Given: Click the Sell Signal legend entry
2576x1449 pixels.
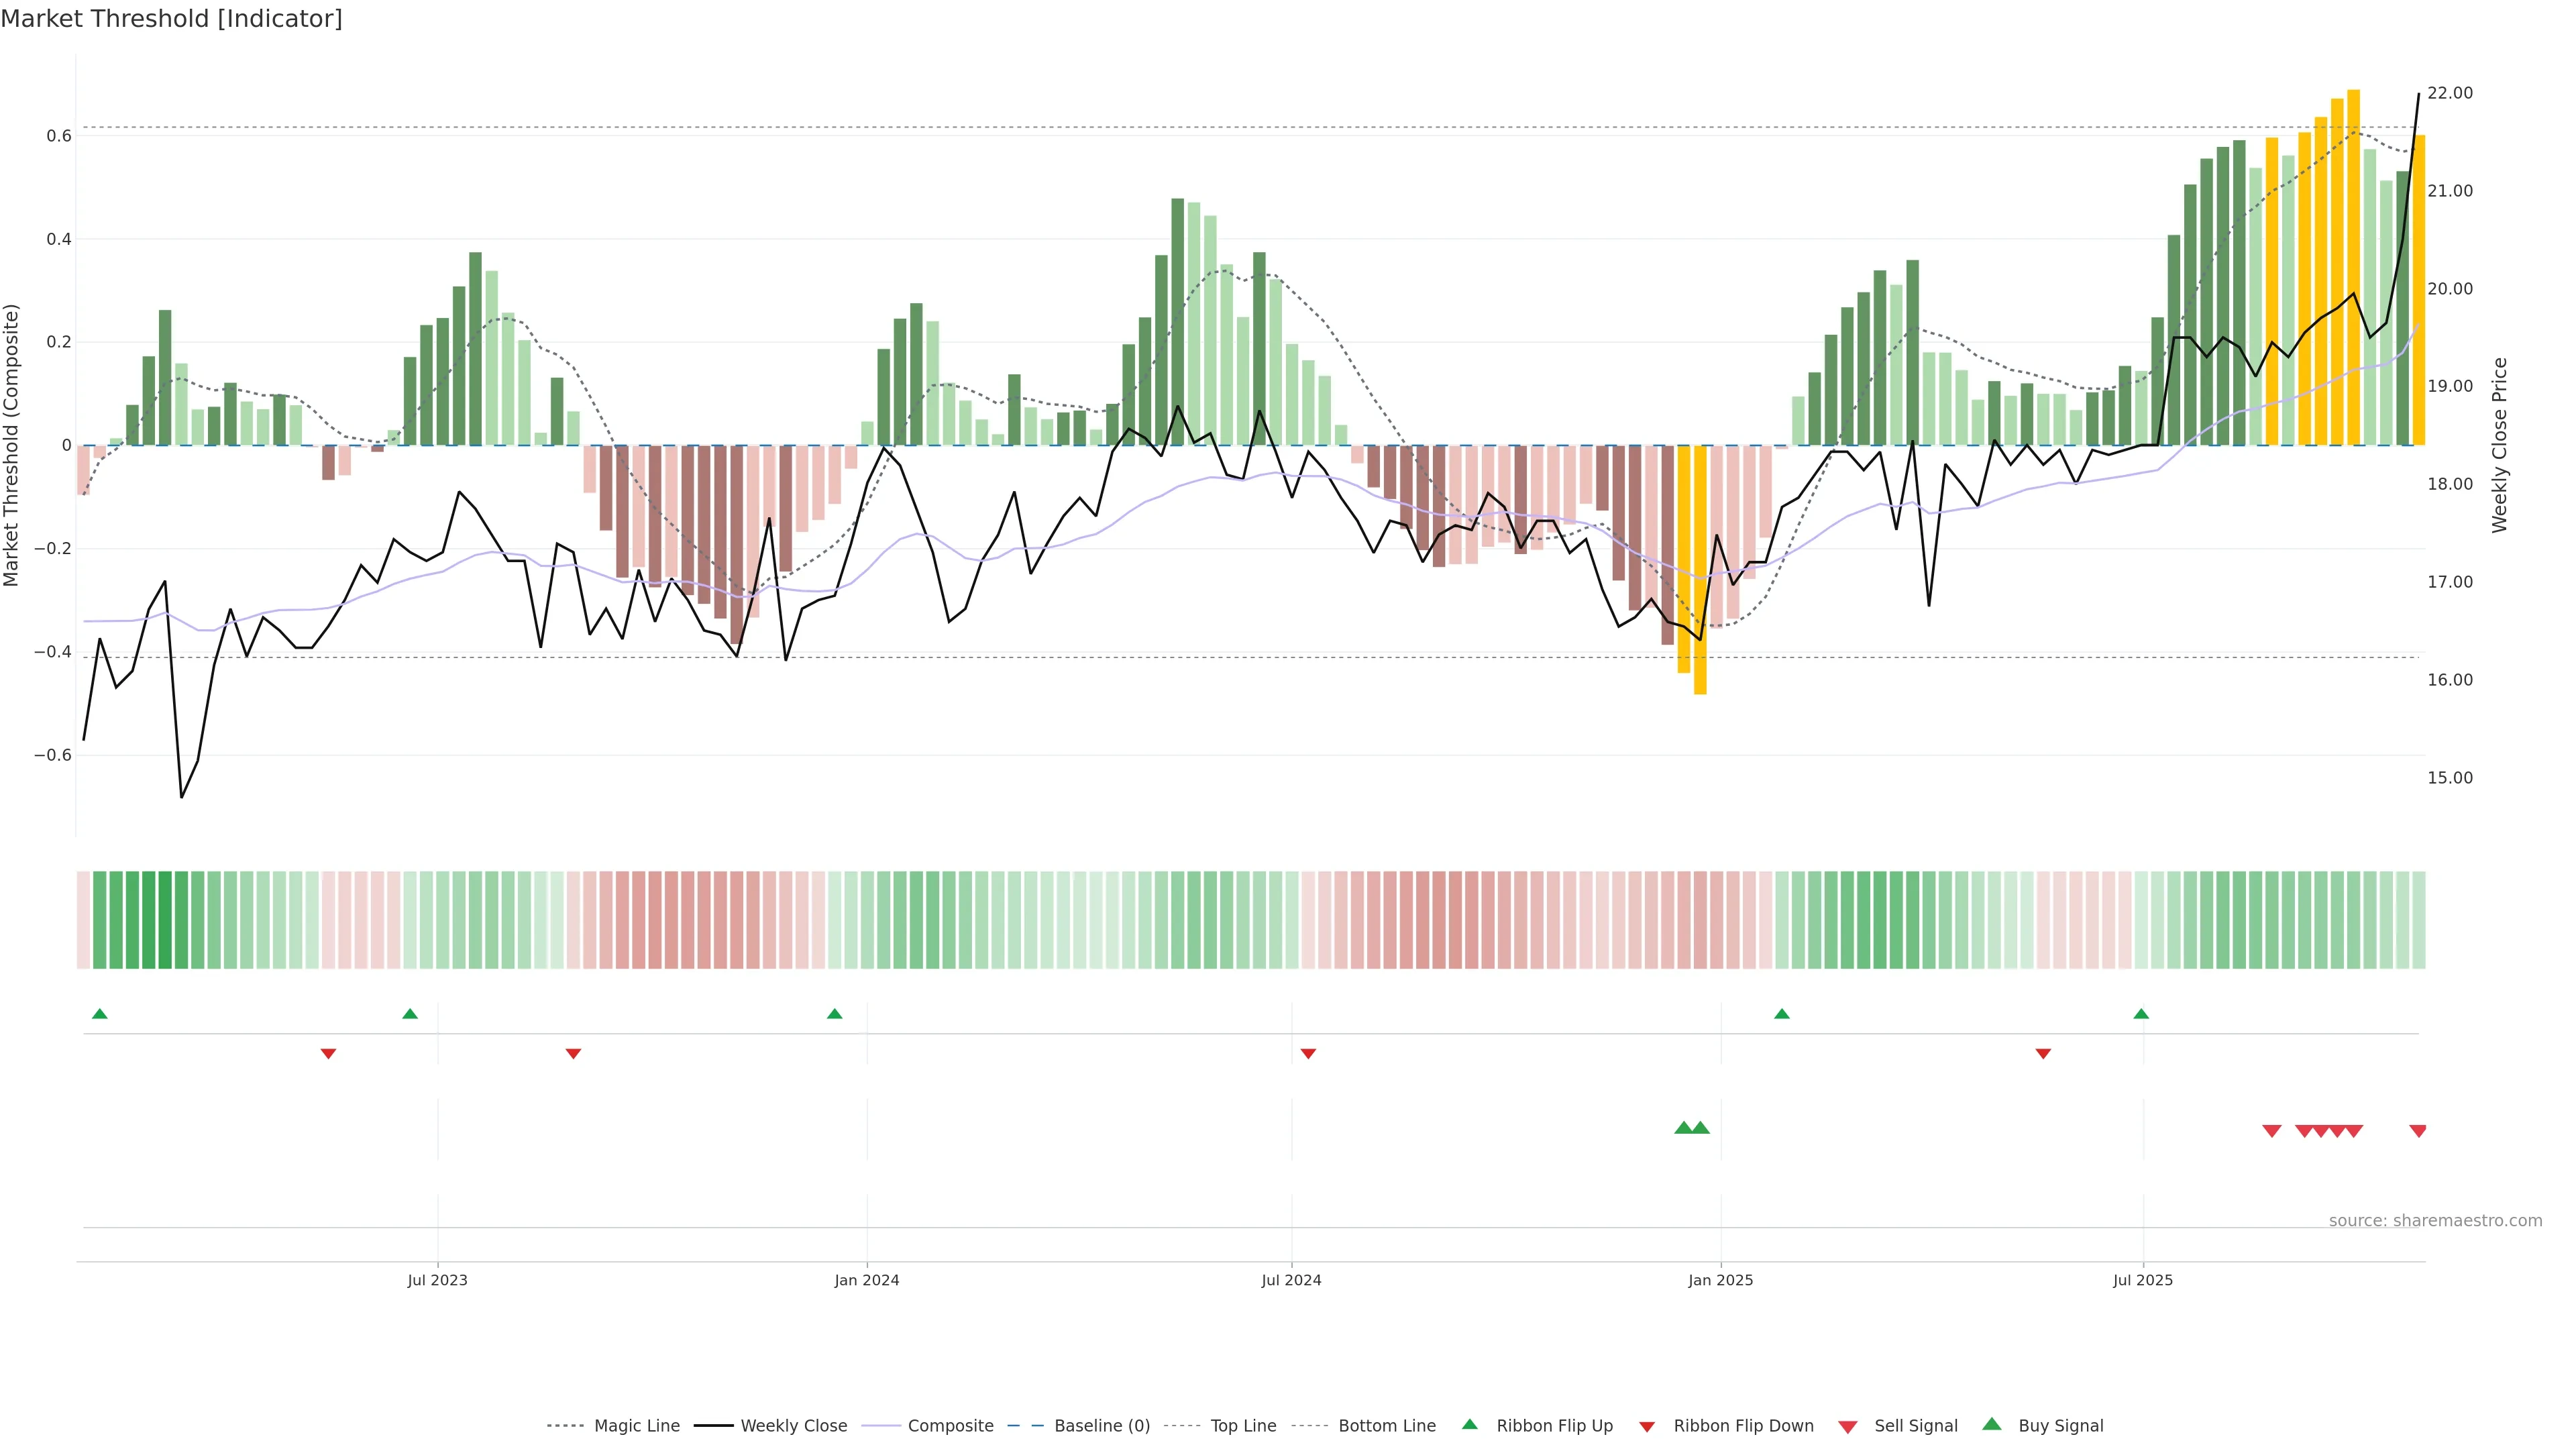Looking at the screenshot, I should [x=1915, y=1426].
